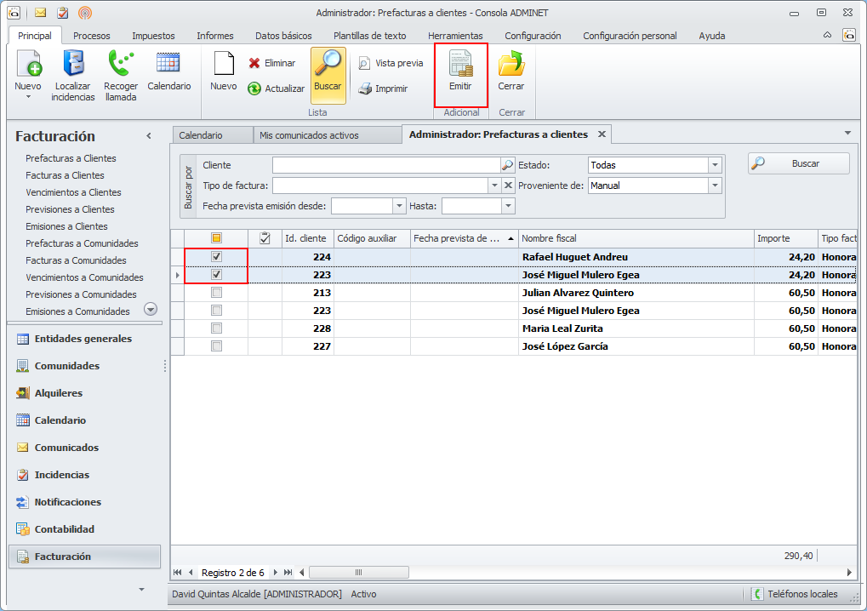Click the Buscar magnifier in the ribbon
Viewport: 867px width, 611px height.
pyautogui.click(x=328, y=66)
